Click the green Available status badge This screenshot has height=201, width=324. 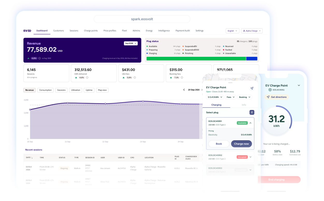coord(242,123)
